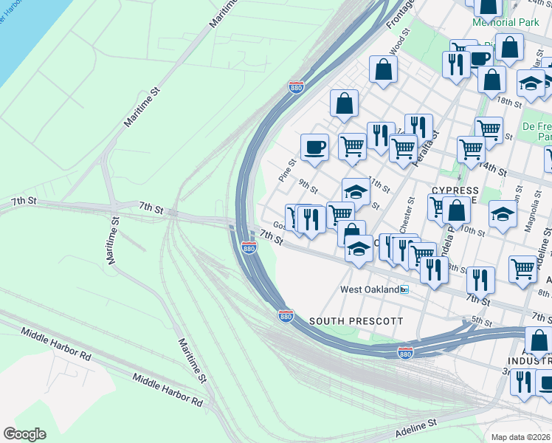The image size is (552, 443).
Task: Click the Map data copyright text
Action: [x=520, y=437]
